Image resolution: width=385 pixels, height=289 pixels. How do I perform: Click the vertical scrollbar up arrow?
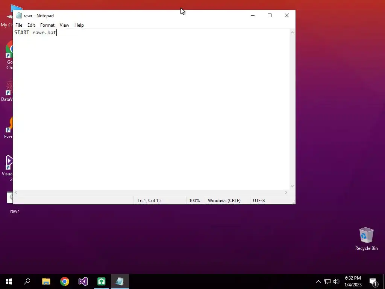tap(292, 32)
